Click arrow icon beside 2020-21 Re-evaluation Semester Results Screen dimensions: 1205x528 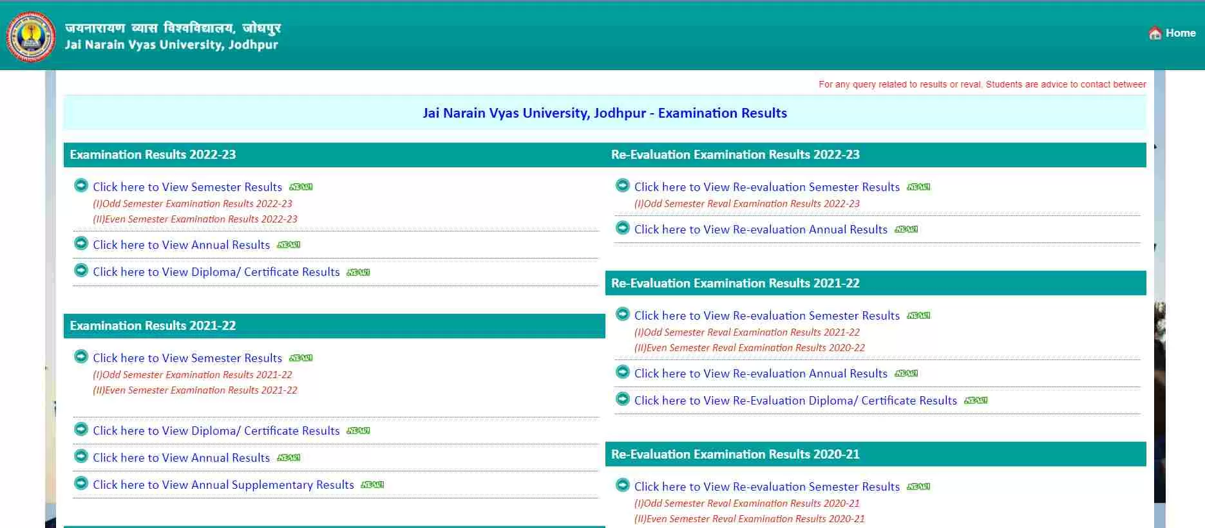coord(623,485)
